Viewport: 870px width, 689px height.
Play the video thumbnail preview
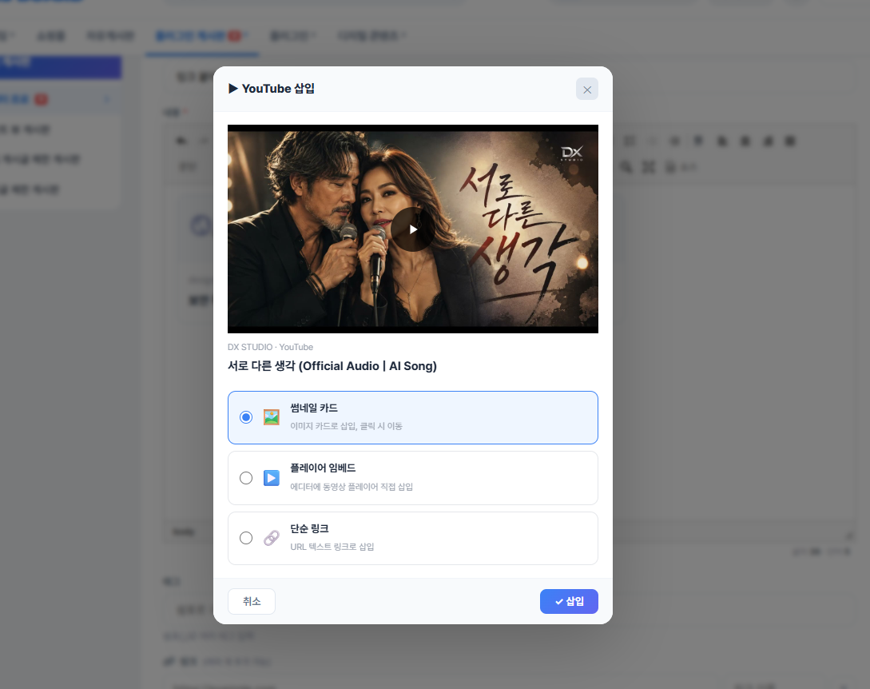point(413,229)
